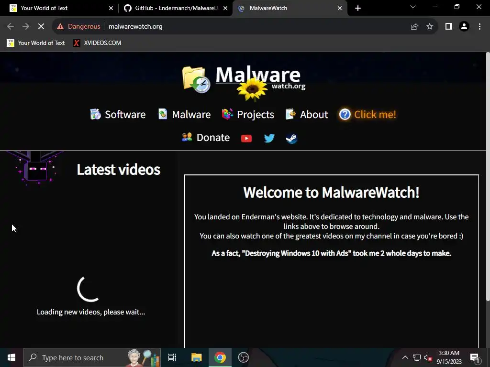490x367 pixels.
Task: Open the notification center
Action: [474, 357]
